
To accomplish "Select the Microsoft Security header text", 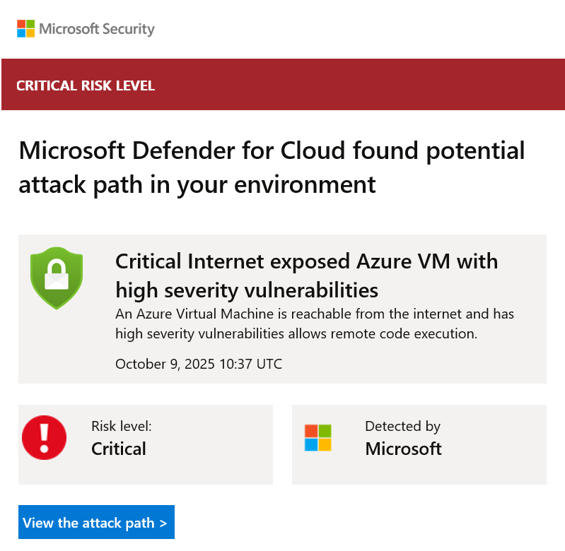I will click(97, 29).
